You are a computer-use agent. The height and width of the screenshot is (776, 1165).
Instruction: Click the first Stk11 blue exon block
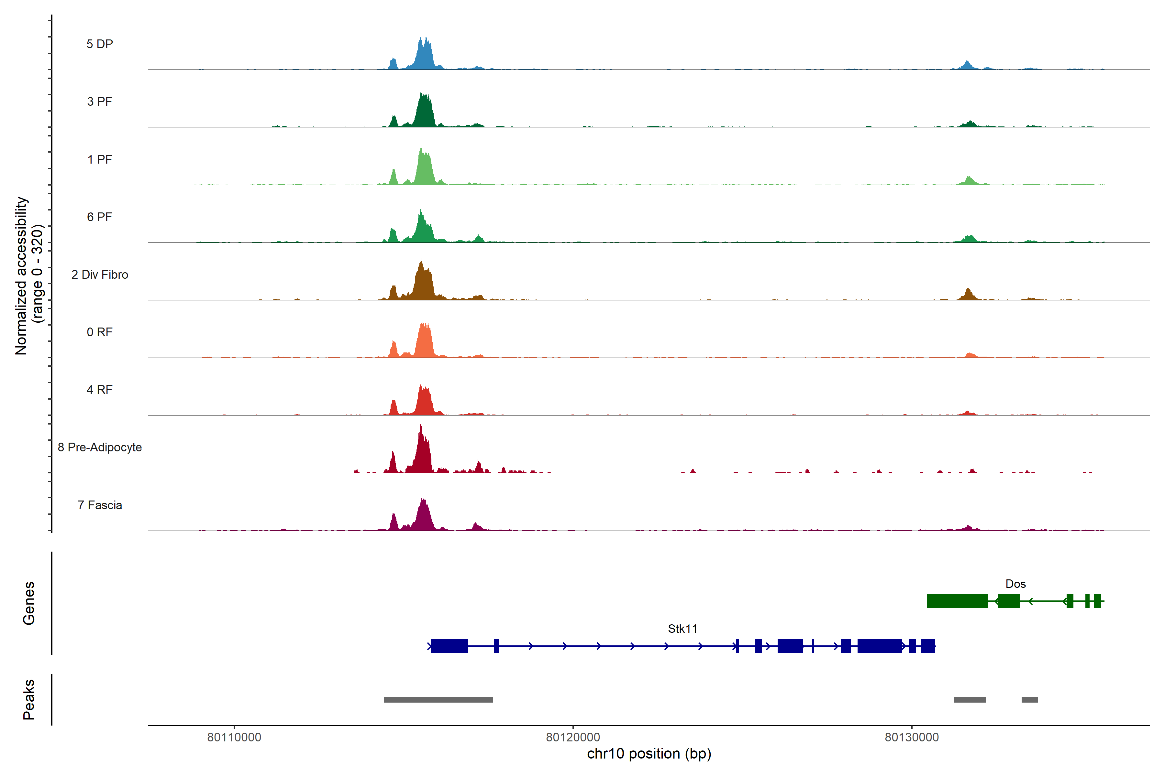[449, 646]
